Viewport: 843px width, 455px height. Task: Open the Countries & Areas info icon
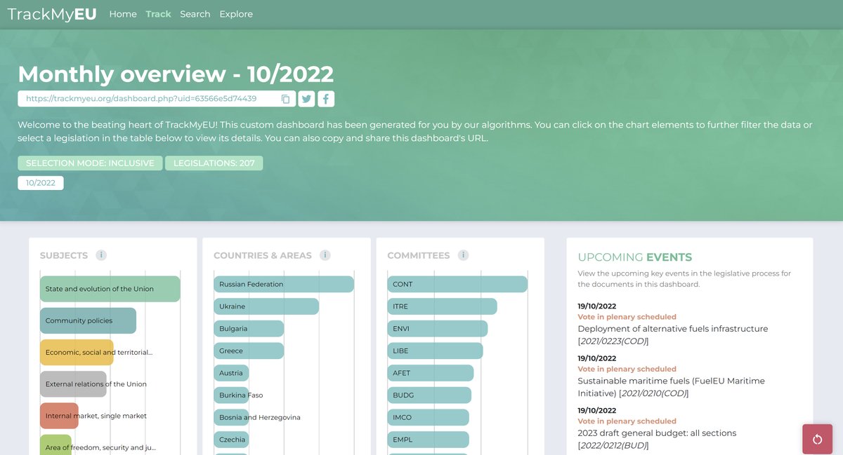[325, 255]
